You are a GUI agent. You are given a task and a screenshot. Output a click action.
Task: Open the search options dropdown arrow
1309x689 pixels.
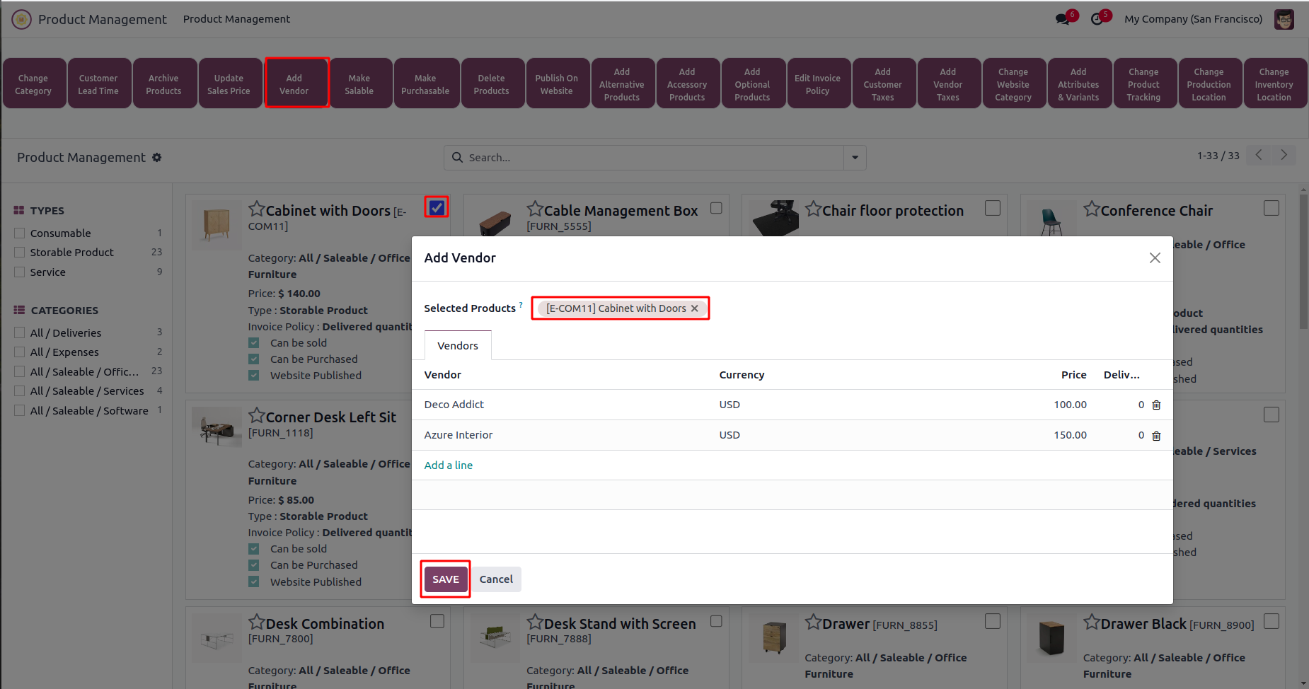coord(855,158)
